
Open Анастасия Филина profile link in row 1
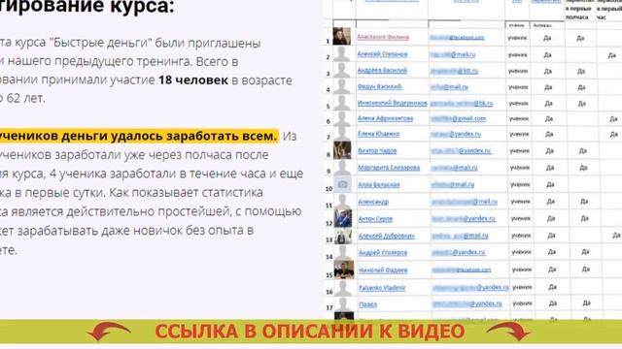click(x=383, y=37)
